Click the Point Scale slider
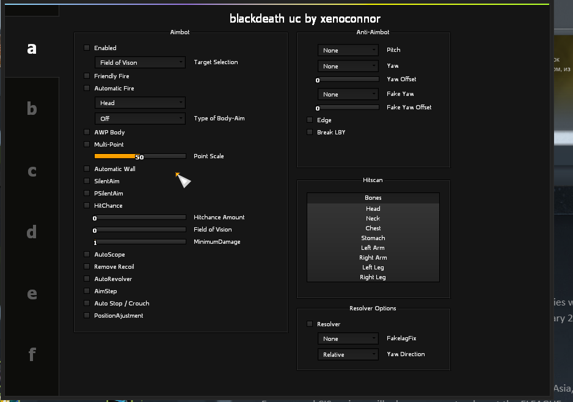The width and height of the screenshot is (573, 402). pos(140,156)
